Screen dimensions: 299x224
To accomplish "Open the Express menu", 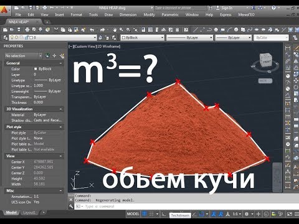I will tap(225, 15).
